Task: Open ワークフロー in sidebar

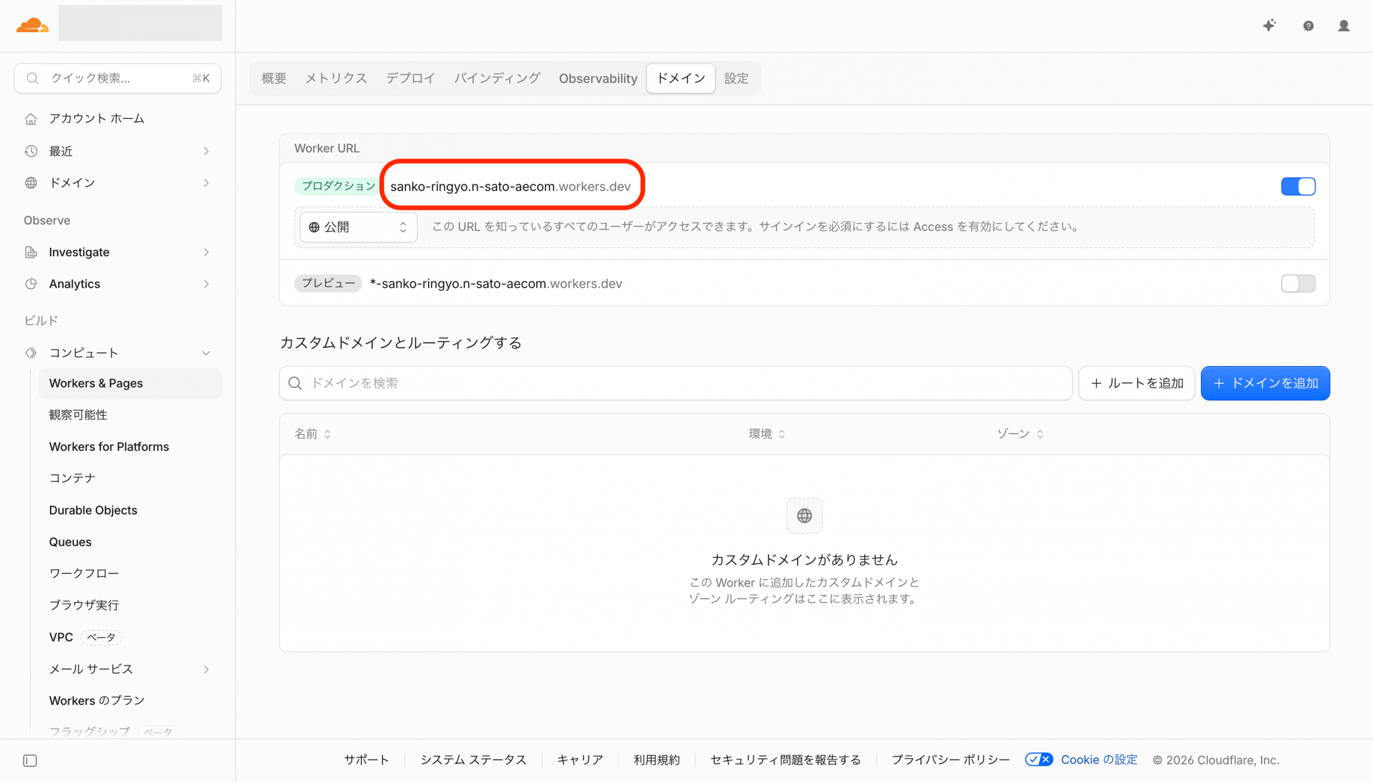Action: (x=84, y=573)
